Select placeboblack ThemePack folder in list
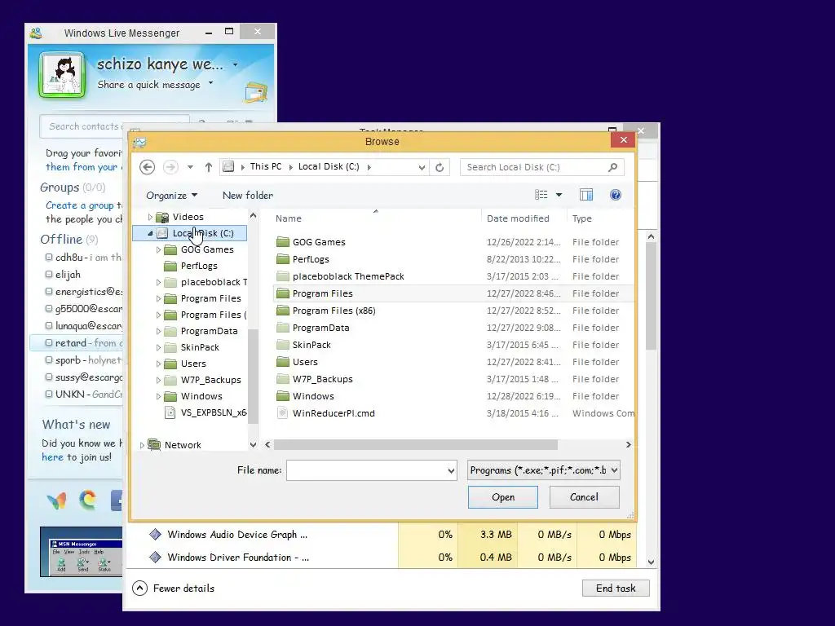The width and height of the screenshot is (835, 626). 348,276
